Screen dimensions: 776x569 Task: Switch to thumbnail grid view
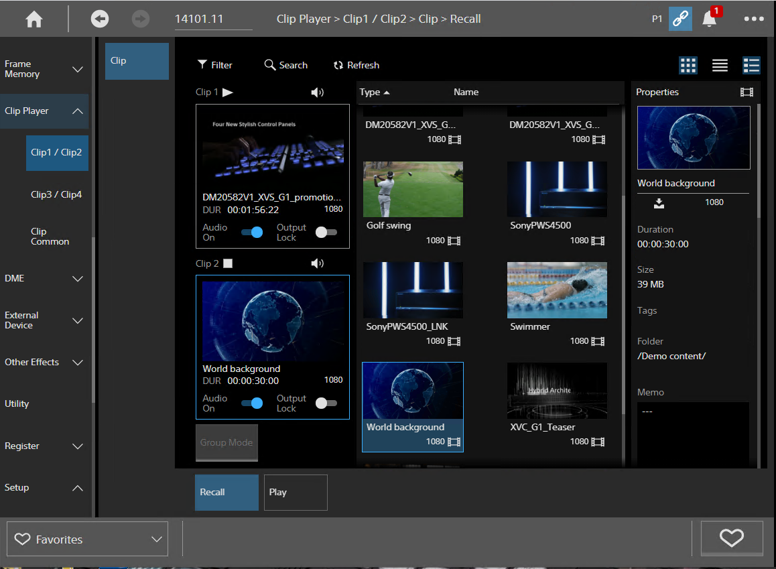click(688, 65)
